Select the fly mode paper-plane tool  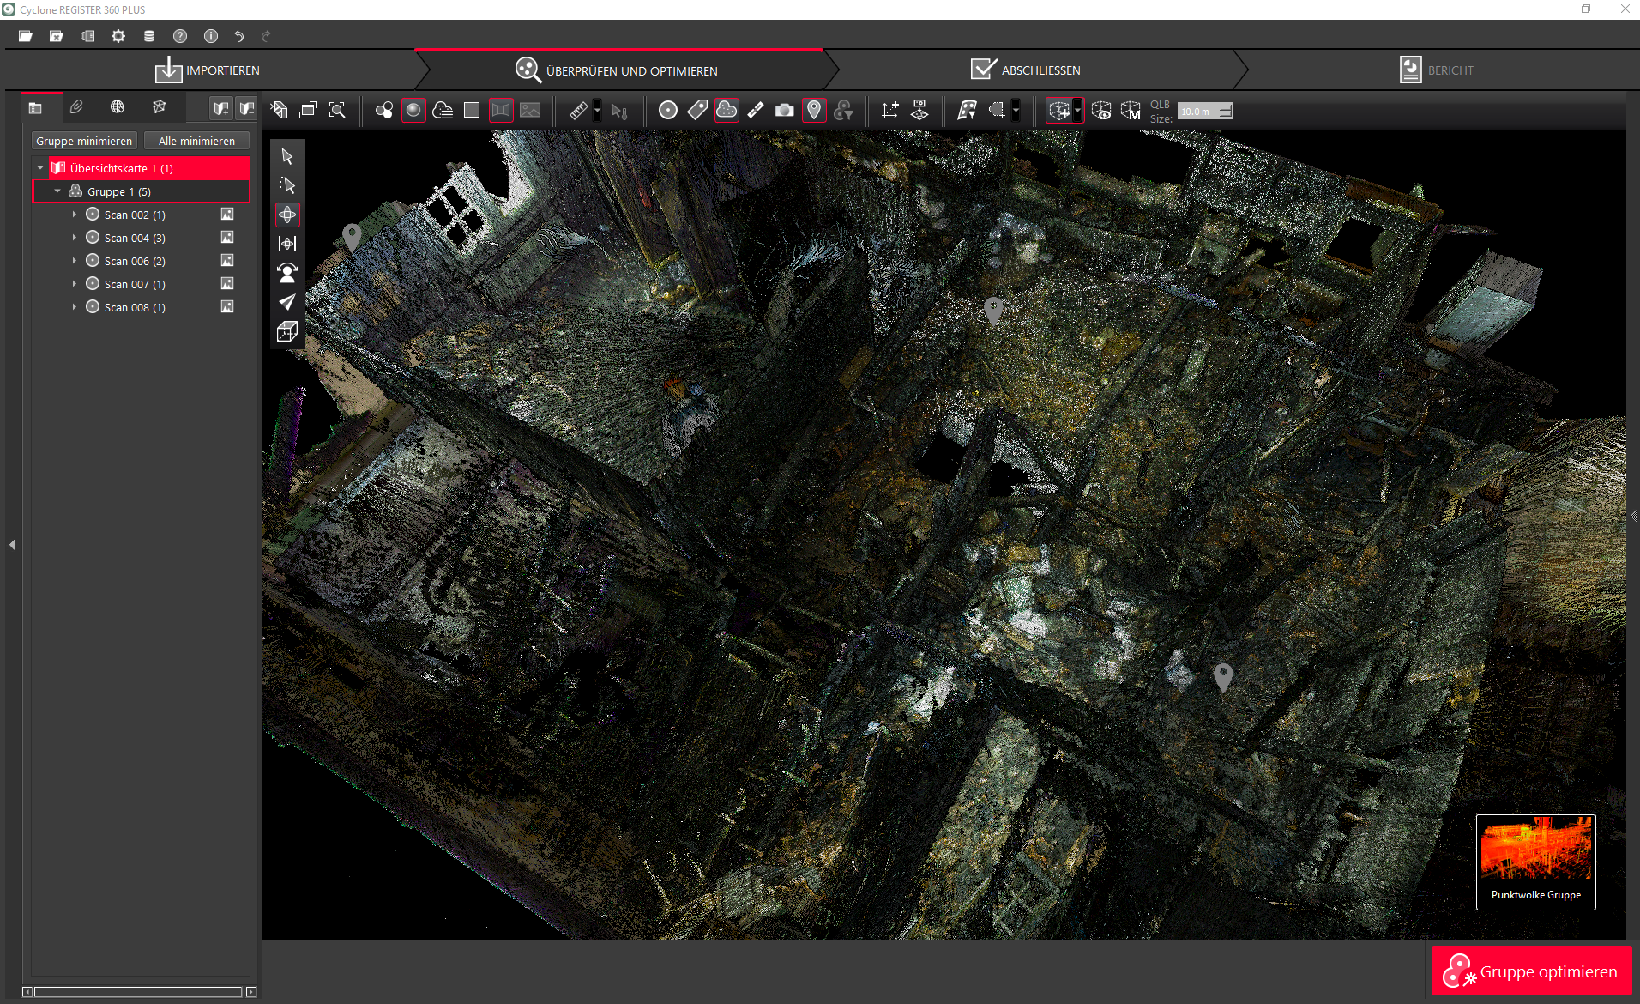tap(287, 302)
